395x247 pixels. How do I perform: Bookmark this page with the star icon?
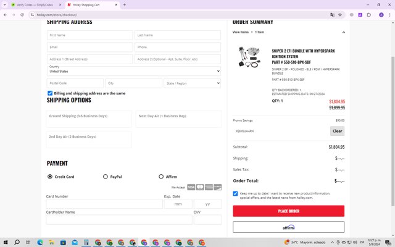click(340, 15)
